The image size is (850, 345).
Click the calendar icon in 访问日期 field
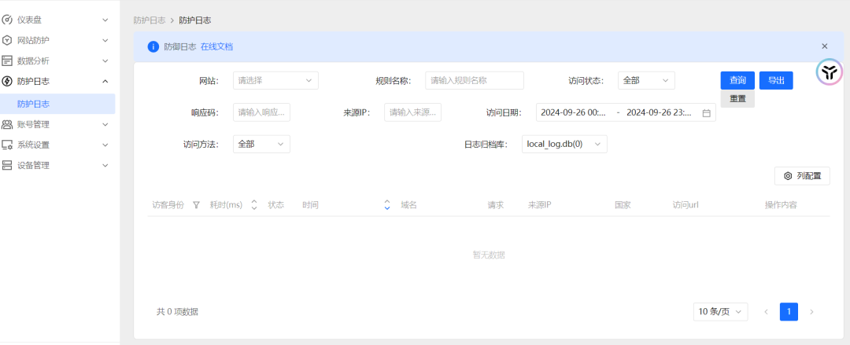coord(706,113)
